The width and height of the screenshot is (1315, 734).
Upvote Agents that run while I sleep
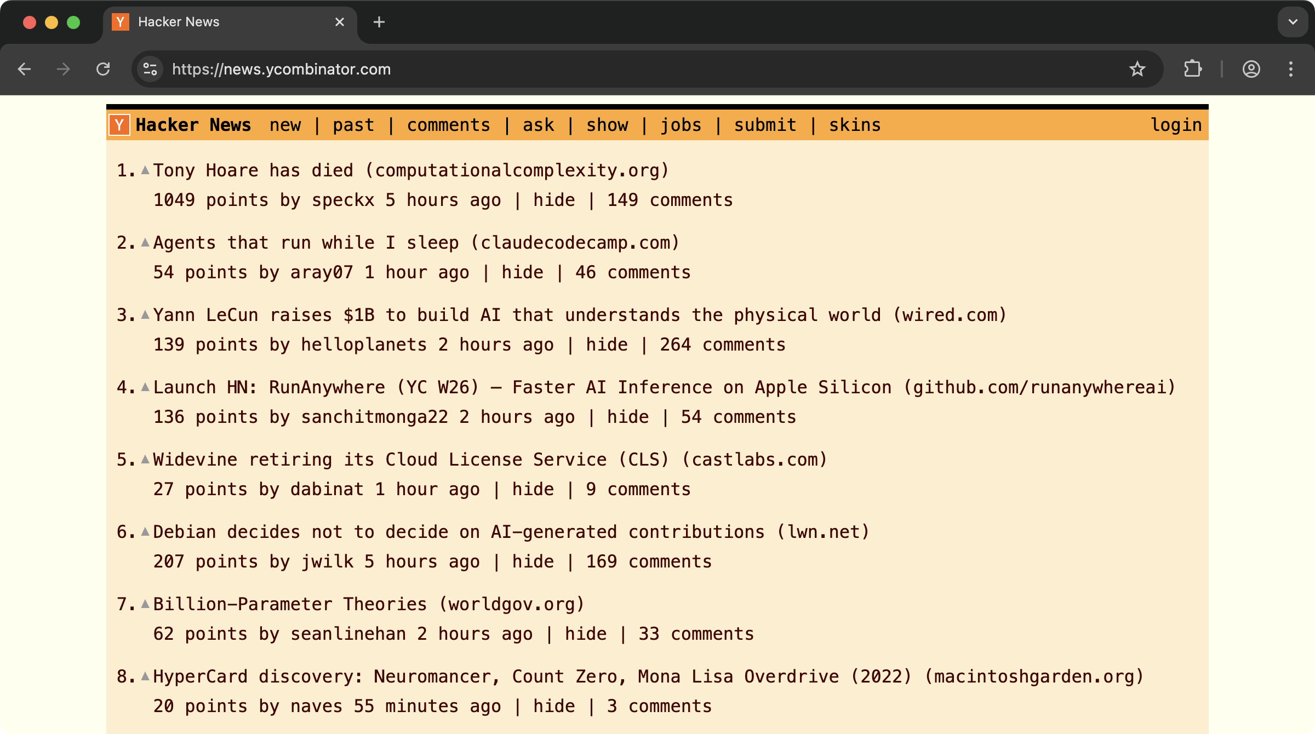coord(145,243)
